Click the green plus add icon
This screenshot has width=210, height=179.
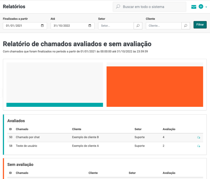(x=201, y=7)
